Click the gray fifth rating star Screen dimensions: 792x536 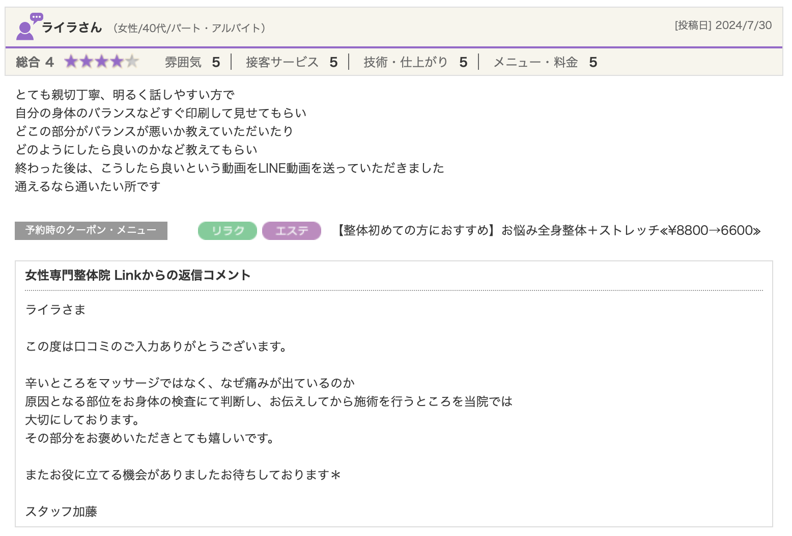click(x=132, y=62)
